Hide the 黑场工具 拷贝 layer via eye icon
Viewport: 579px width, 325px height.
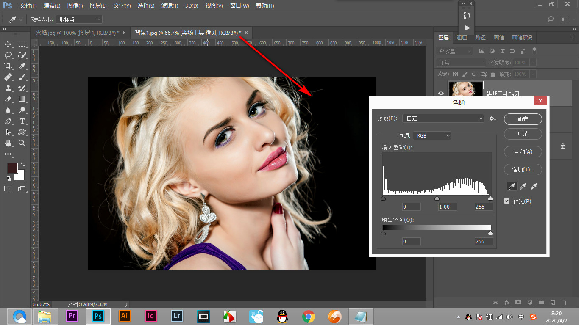[441, 94]
